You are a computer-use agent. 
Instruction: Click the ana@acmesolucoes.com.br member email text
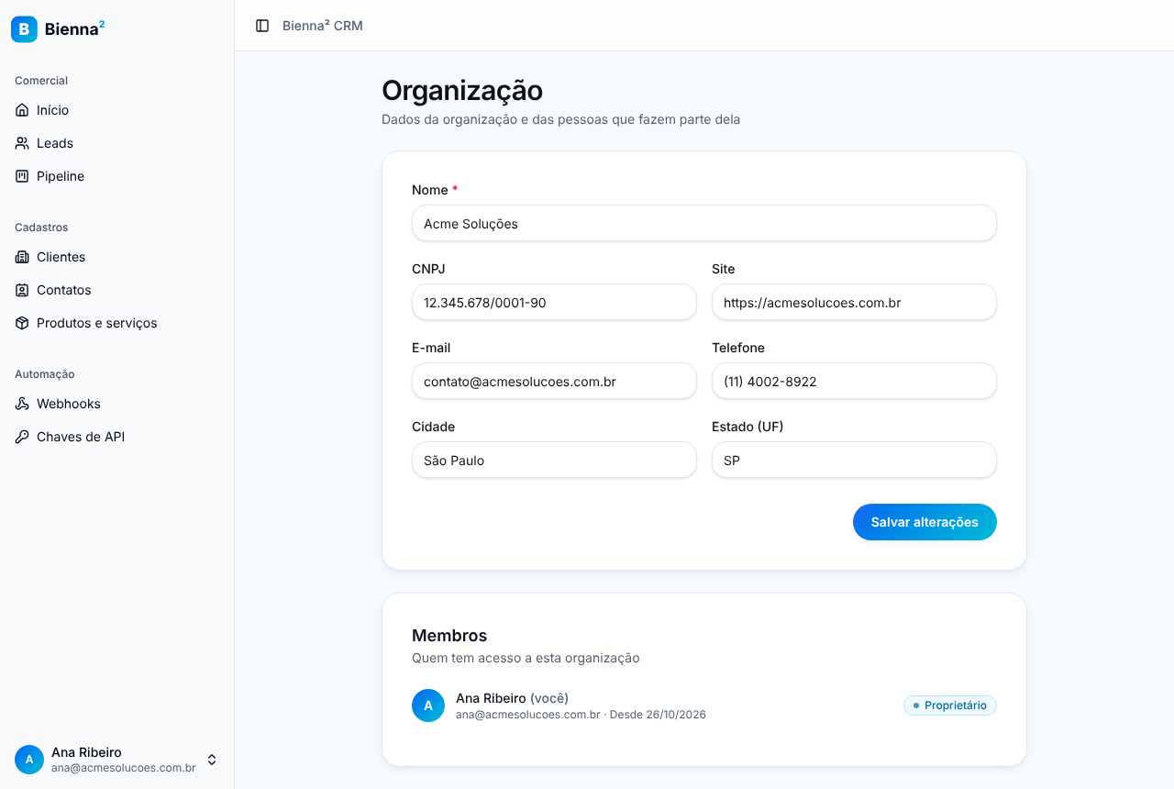pyautogui.click(x=527, y=715)
